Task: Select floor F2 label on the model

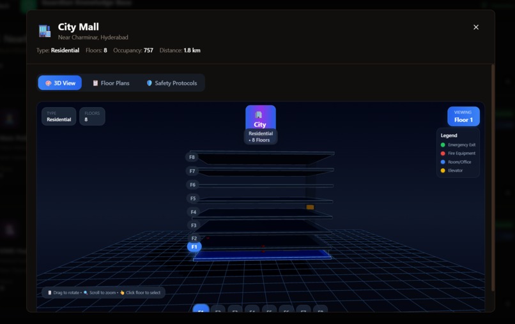Action: (194, 238)
